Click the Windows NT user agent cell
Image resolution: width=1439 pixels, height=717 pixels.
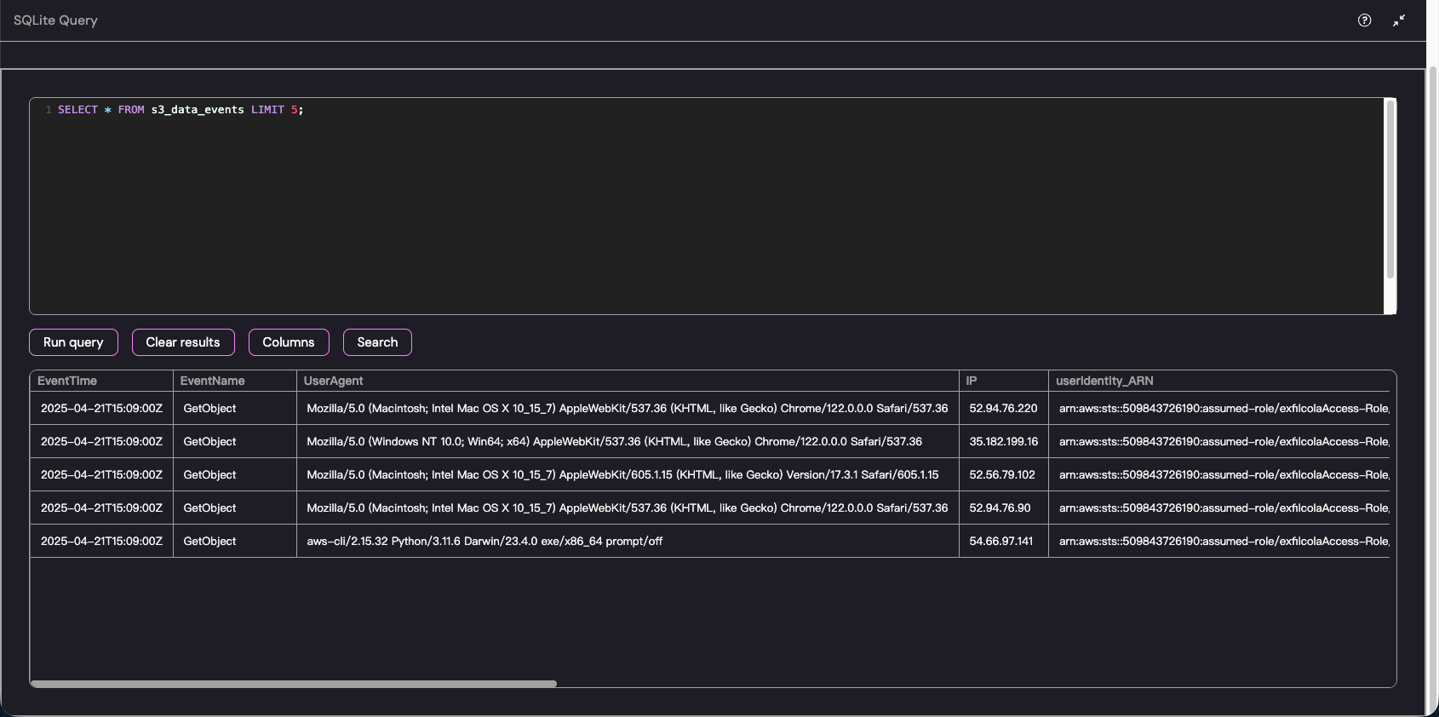[x=614, y=442]
